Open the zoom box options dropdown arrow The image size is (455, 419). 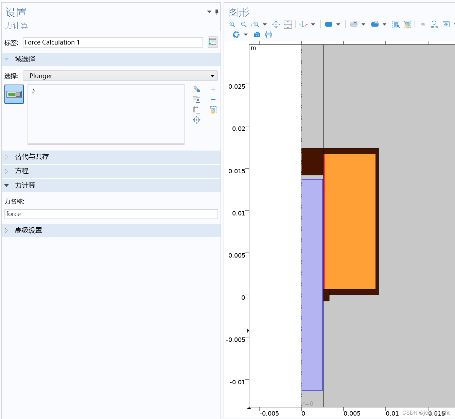(x=265, y=24)
